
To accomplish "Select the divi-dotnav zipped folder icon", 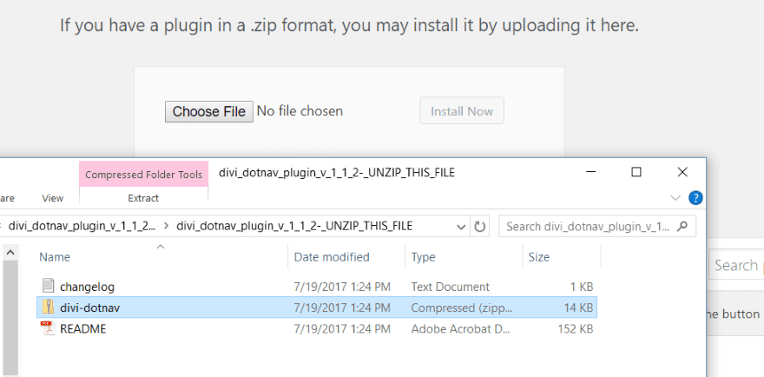I will [x=48, y=308].
